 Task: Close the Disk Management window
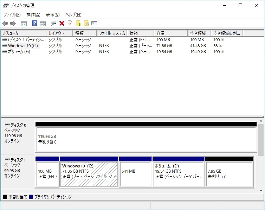[x=256, y=5]
